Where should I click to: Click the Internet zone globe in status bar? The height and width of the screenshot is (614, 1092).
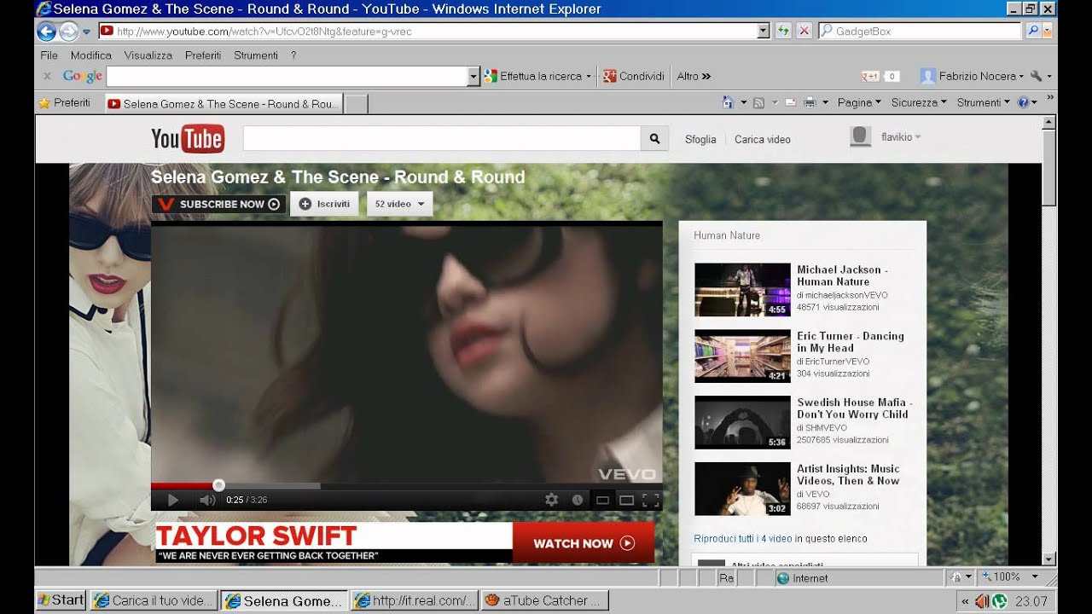(x=783, y=577)
